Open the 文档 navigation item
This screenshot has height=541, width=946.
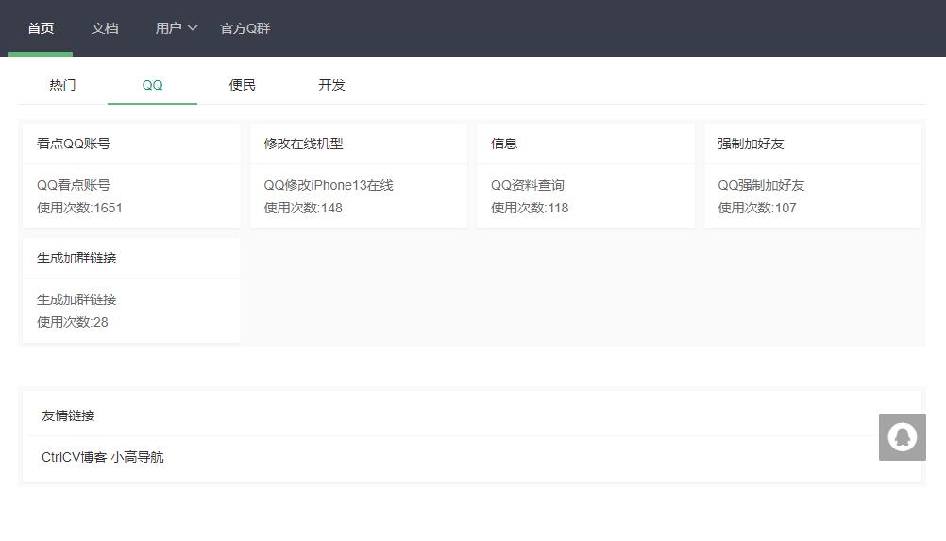(105, 28)
